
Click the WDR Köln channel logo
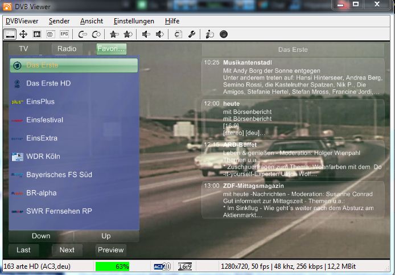click(x=18, y=157)
